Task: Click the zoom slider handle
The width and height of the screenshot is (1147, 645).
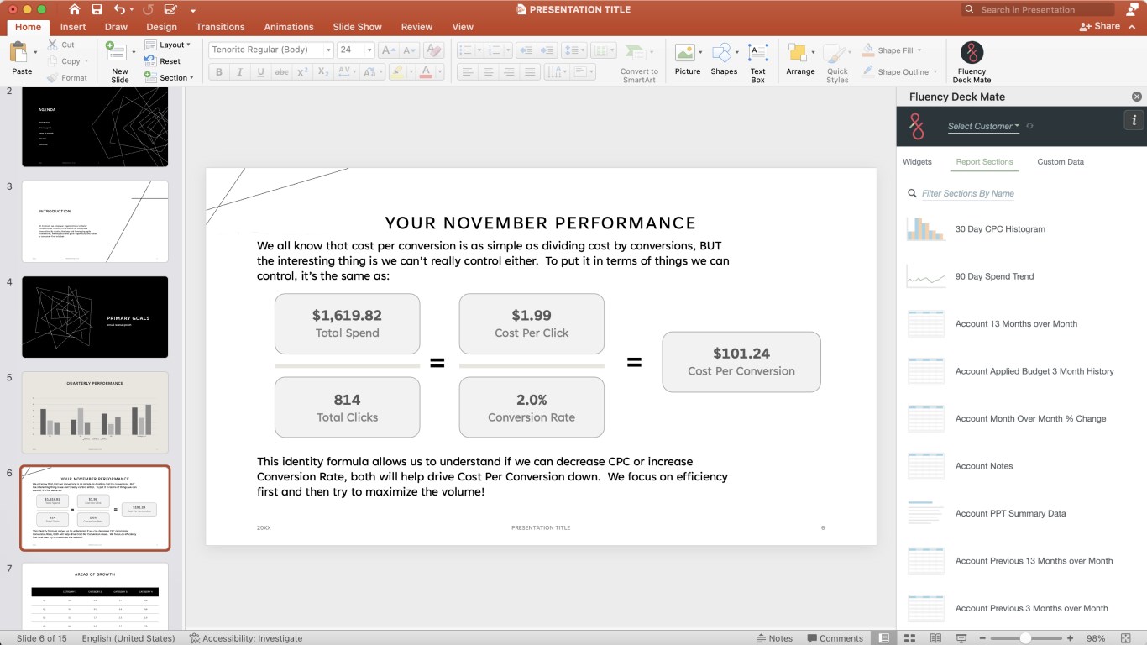Action: point(1025,638)
